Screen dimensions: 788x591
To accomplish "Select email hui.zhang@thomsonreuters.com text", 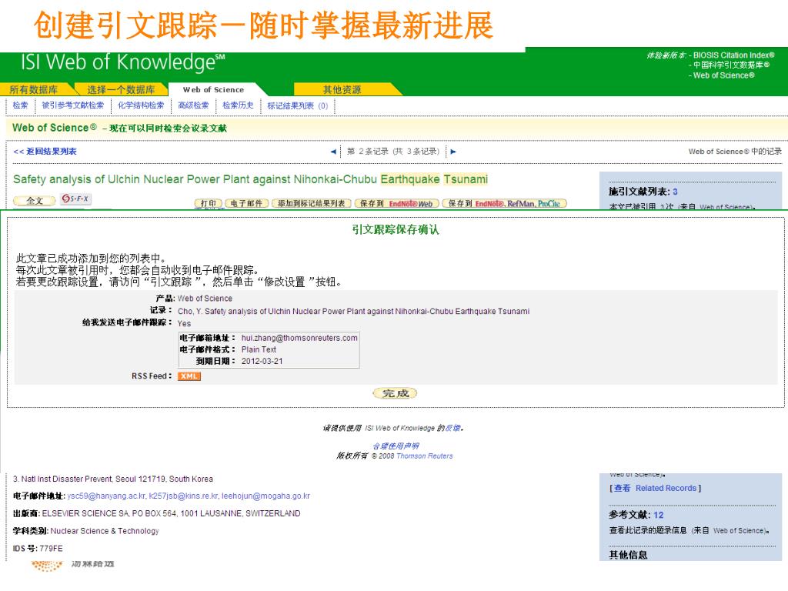I will point(299,339).
